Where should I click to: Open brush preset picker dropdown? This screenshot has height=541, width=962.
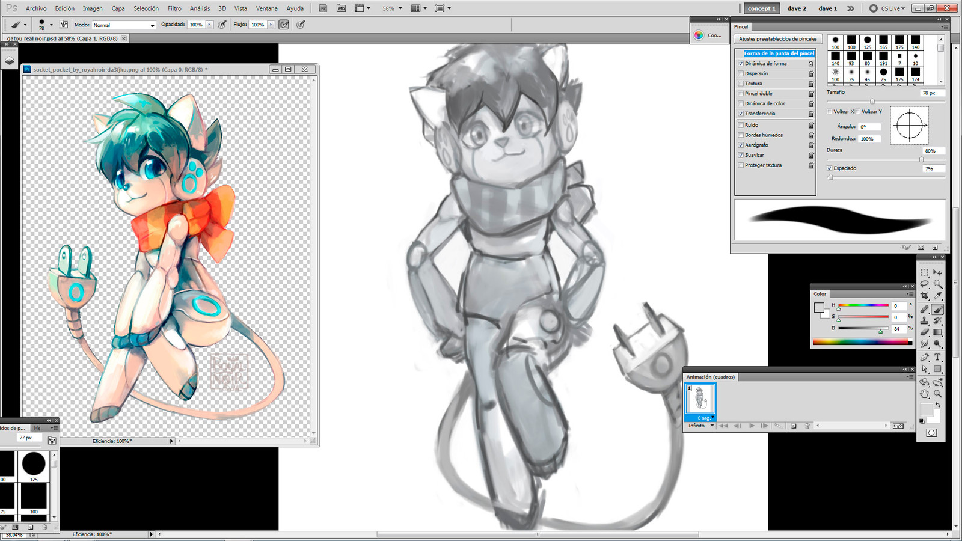point(51,25)
